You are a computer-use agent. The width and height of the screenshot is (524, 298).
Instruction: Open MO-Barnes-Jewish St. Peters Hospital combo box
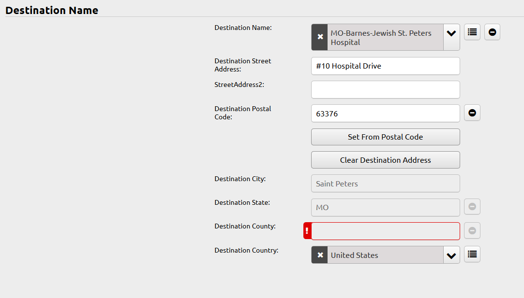pos(385,37)
